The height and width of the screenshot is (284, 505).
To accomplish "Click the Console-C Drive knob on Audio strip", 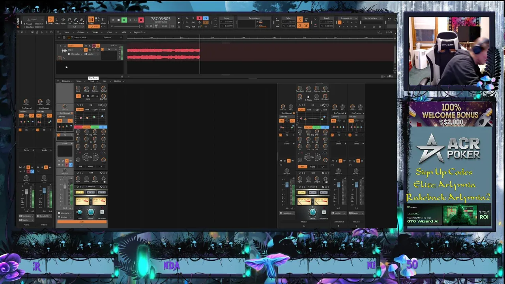I will (91, 212).
